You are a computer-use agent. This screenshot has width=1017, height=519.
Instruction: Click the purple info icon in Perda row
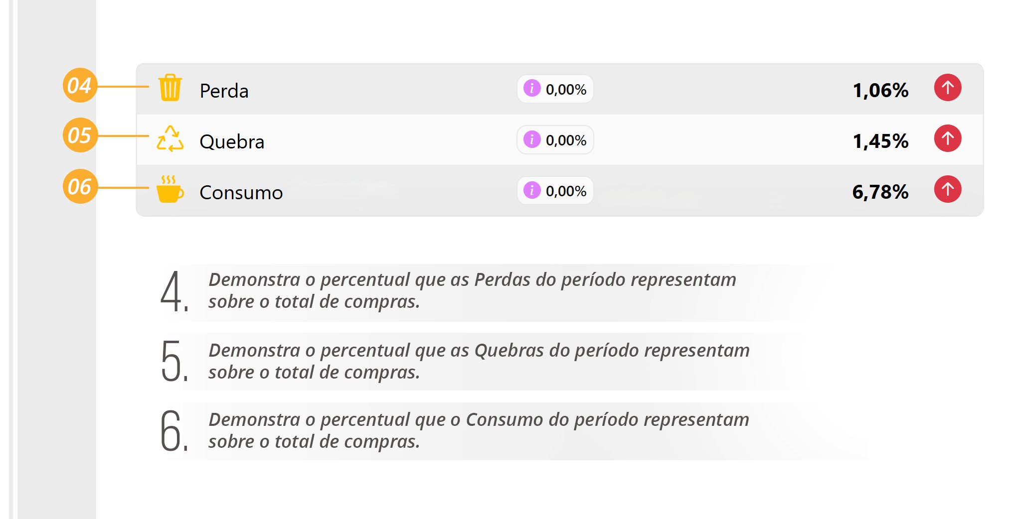pos(532,88)
